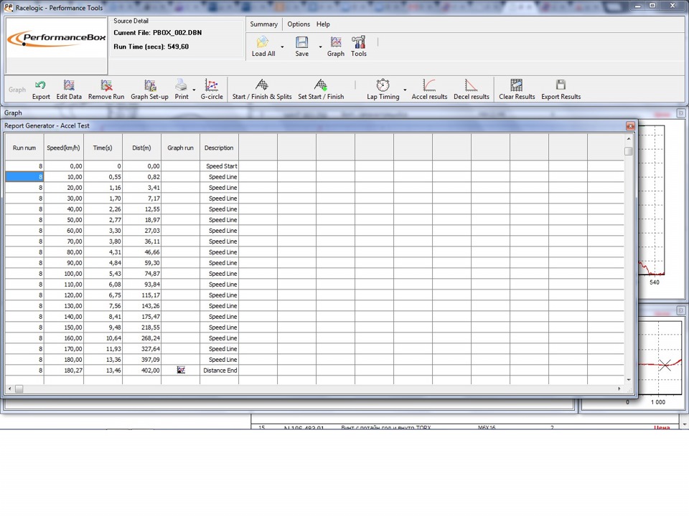Click the Load All folder icon
The height and width of the screenshot is (516, 689).
[263, 43]
